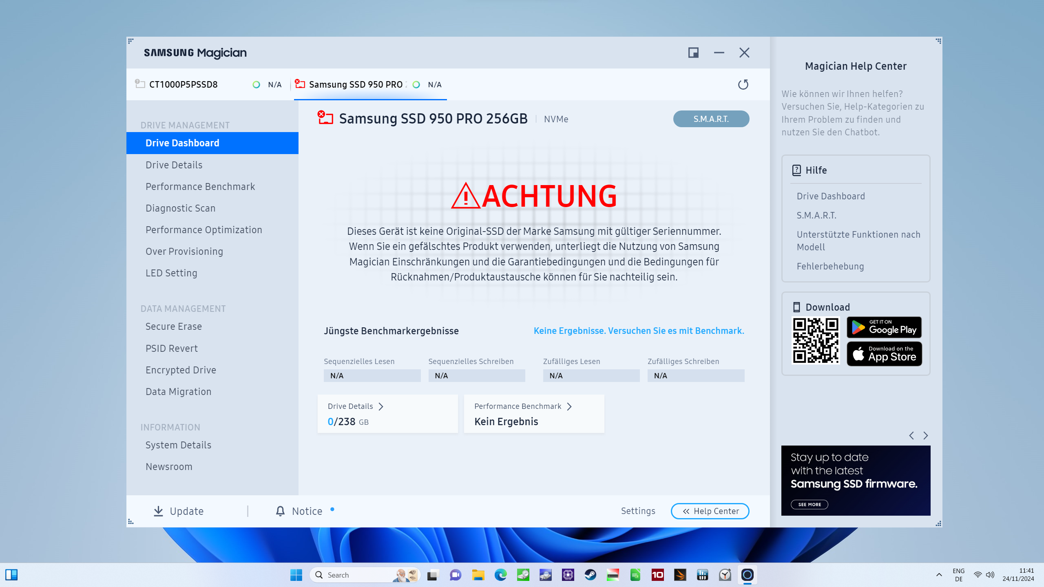Click the S.M.A.R.T. button
This screenshot has width=1044, height=587.
point(711,119)
